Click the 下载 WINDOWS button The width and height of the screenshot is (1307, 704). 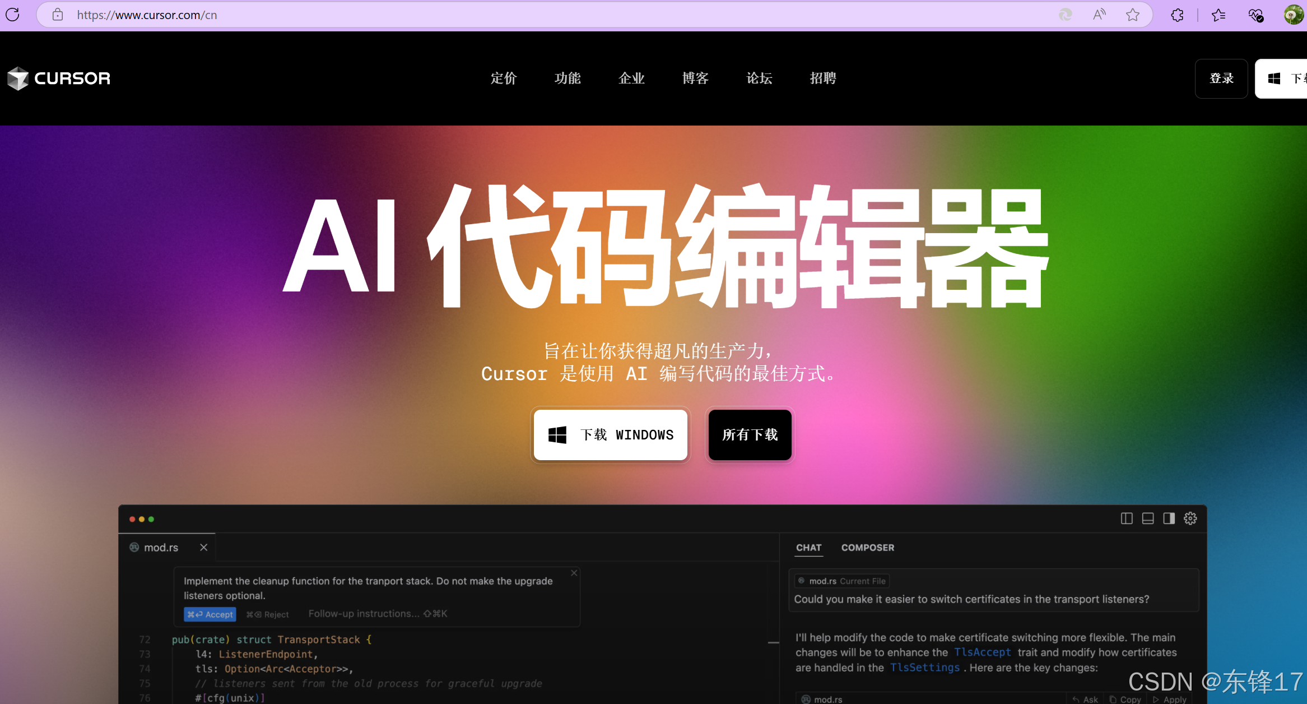pyautogui.click(x=610, y=435)
